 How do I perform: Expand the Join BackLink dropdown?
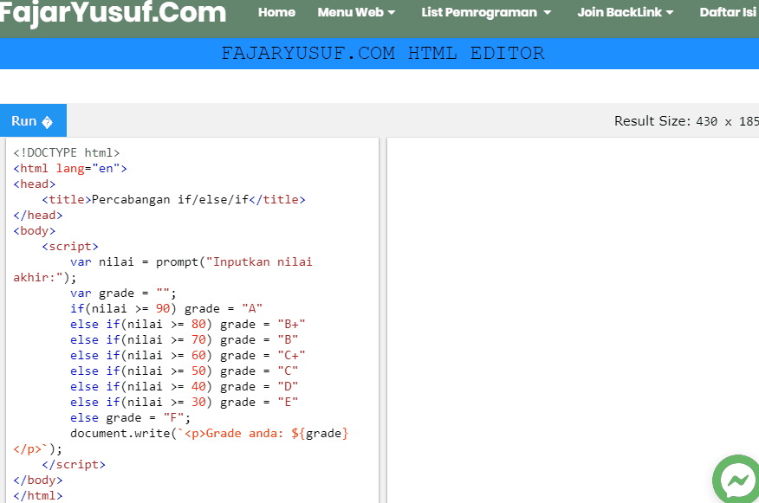(x=625, y=12)
